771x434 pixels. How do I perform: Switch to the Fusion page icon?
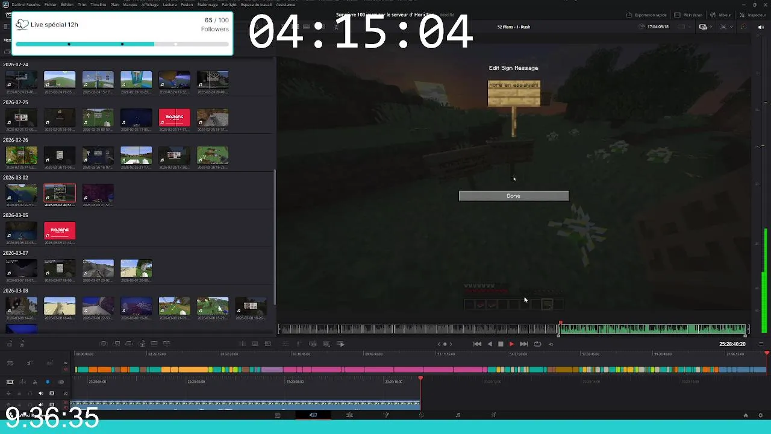coord(385,415)
